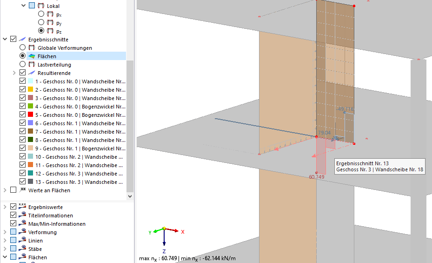Expand the Resultierende tree node

14,73
